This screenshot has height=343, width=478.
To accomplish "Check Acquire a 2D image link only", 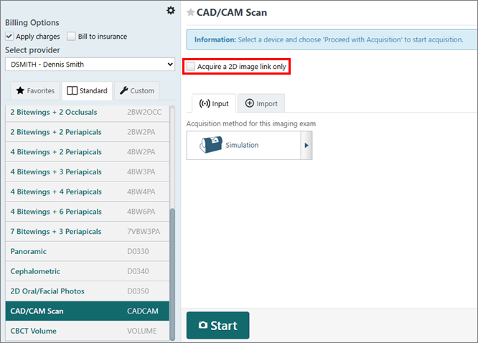I will tap(190, 67).
